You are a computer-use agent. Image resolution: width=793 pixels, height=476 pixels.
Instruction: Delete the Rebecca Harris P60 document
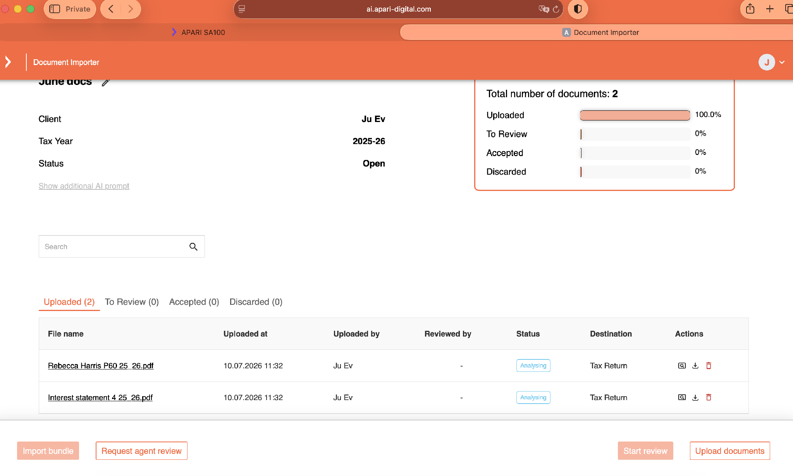coord(709,366)
